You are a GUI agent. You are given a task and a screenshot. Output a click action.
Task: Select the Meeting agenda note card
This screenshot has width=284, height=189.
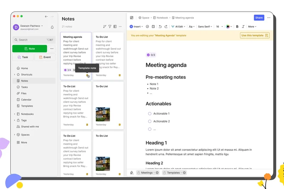tap(76, 56)
